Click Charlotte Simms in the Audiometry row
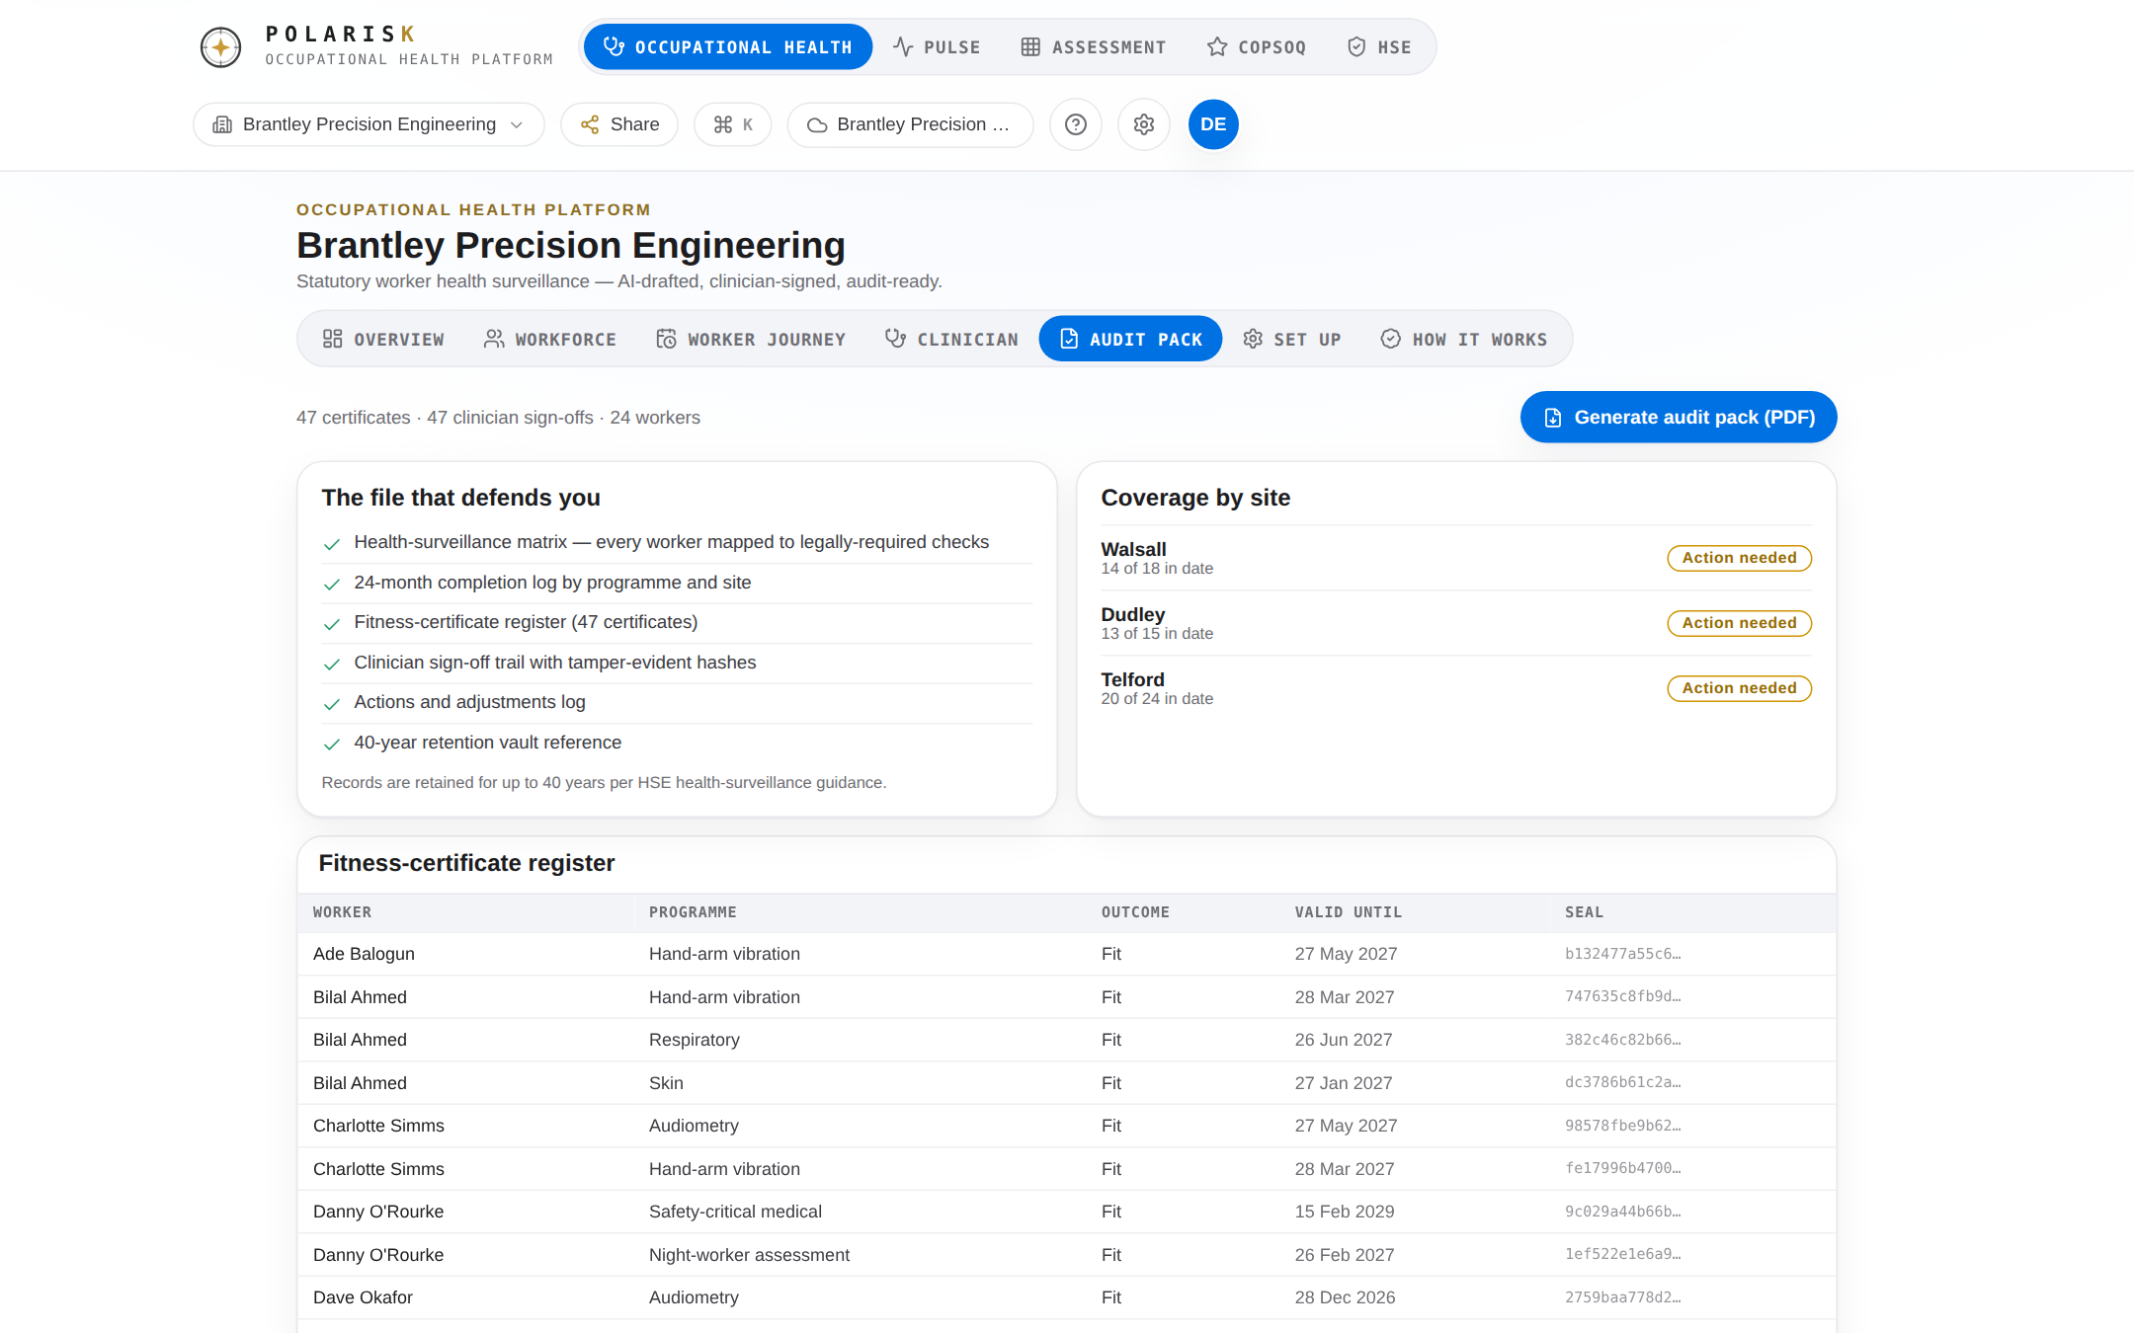Viewport: 2134px width, 1333px height. coord(378,1126)
